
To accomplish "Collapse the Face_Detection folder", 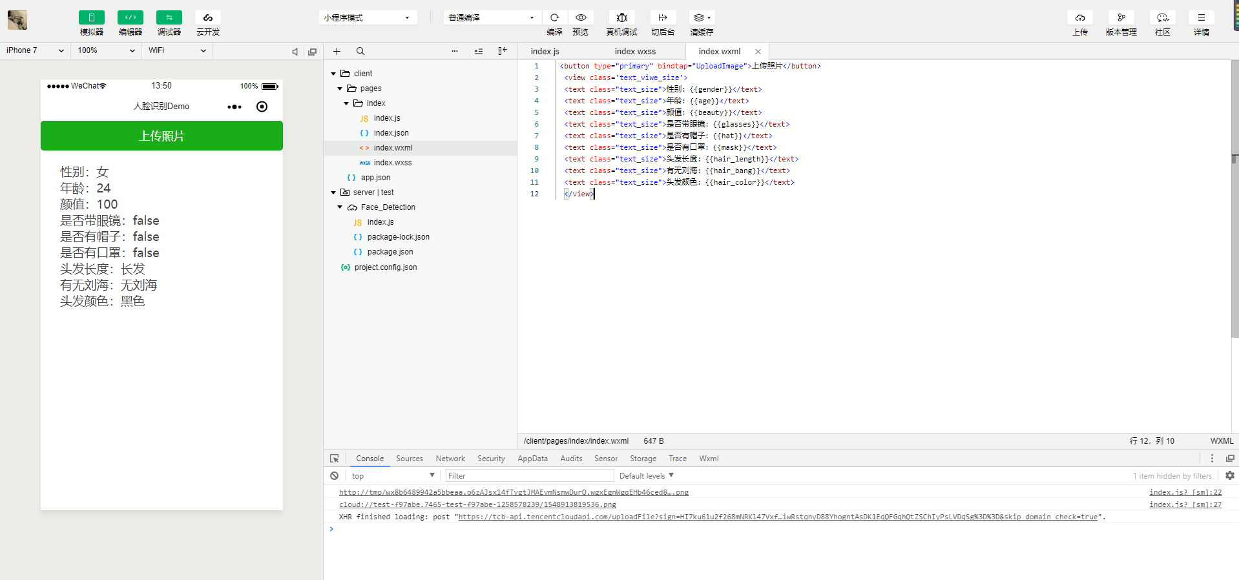I will point(340,207).
